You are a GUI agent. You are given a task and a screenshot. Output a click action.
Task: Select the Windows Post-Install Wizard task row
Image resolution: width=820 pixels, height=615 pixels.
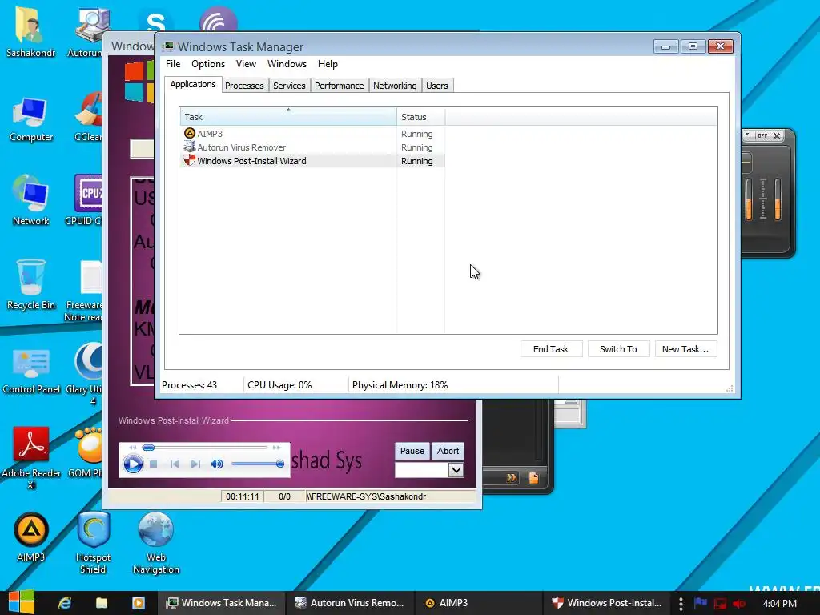pyautogui.click(x=312, y=160)
